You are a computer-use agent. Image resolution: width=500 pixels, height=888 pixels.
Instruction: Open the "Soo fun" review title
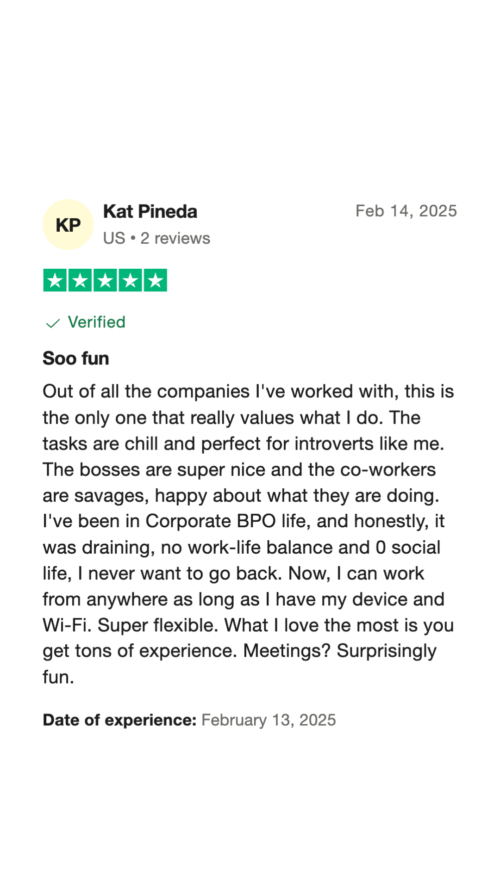(76, 358)
